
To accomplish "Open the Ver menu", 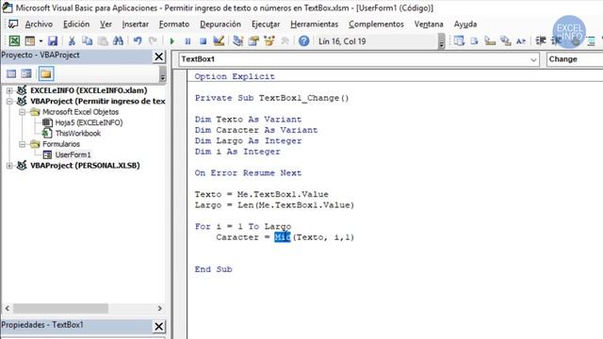I will (106, 24).
